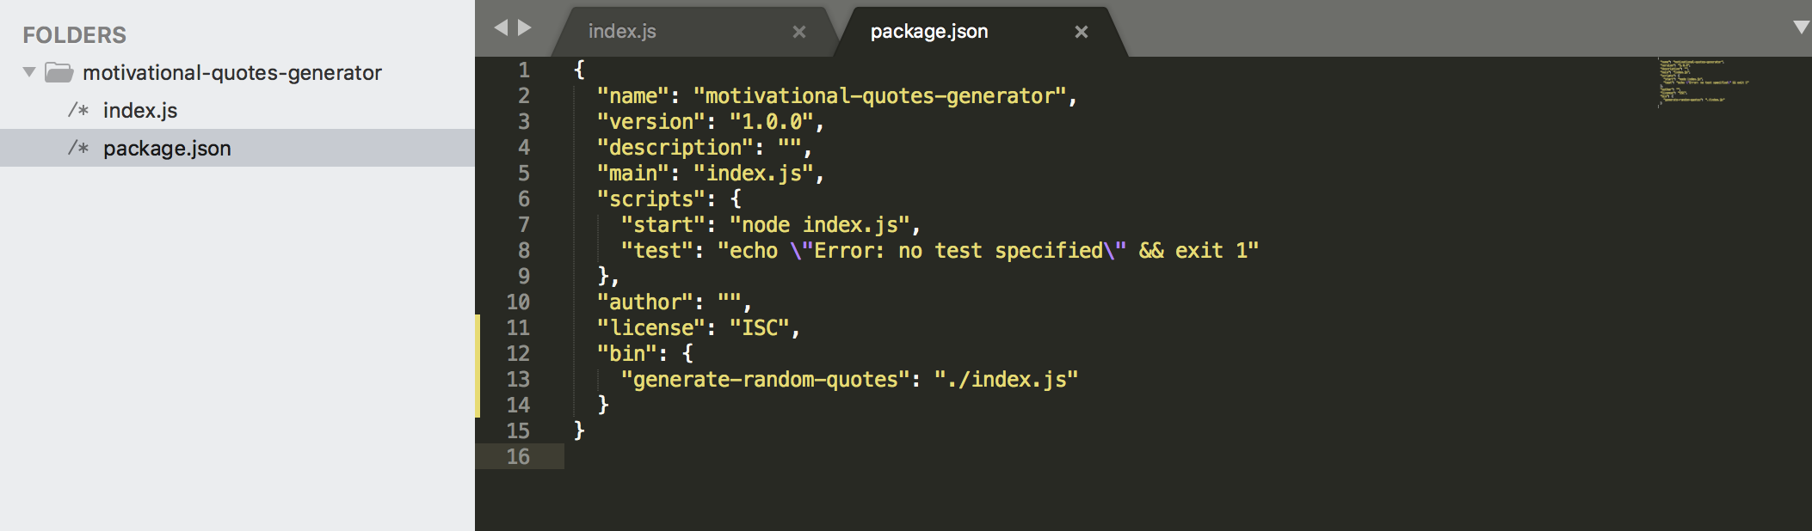Select the package.json tab
The width and height of the screenshot is (1812, 531).
[928, 32]
